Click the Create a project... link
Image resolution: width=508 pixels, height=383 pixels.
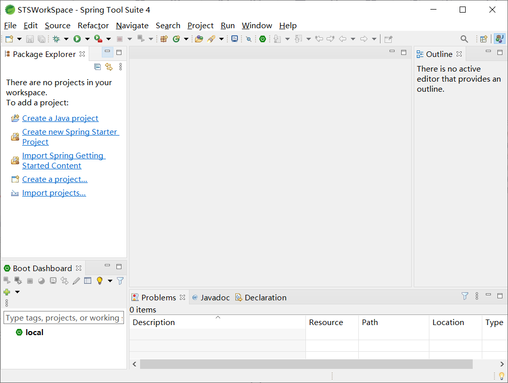pos(55,179)
